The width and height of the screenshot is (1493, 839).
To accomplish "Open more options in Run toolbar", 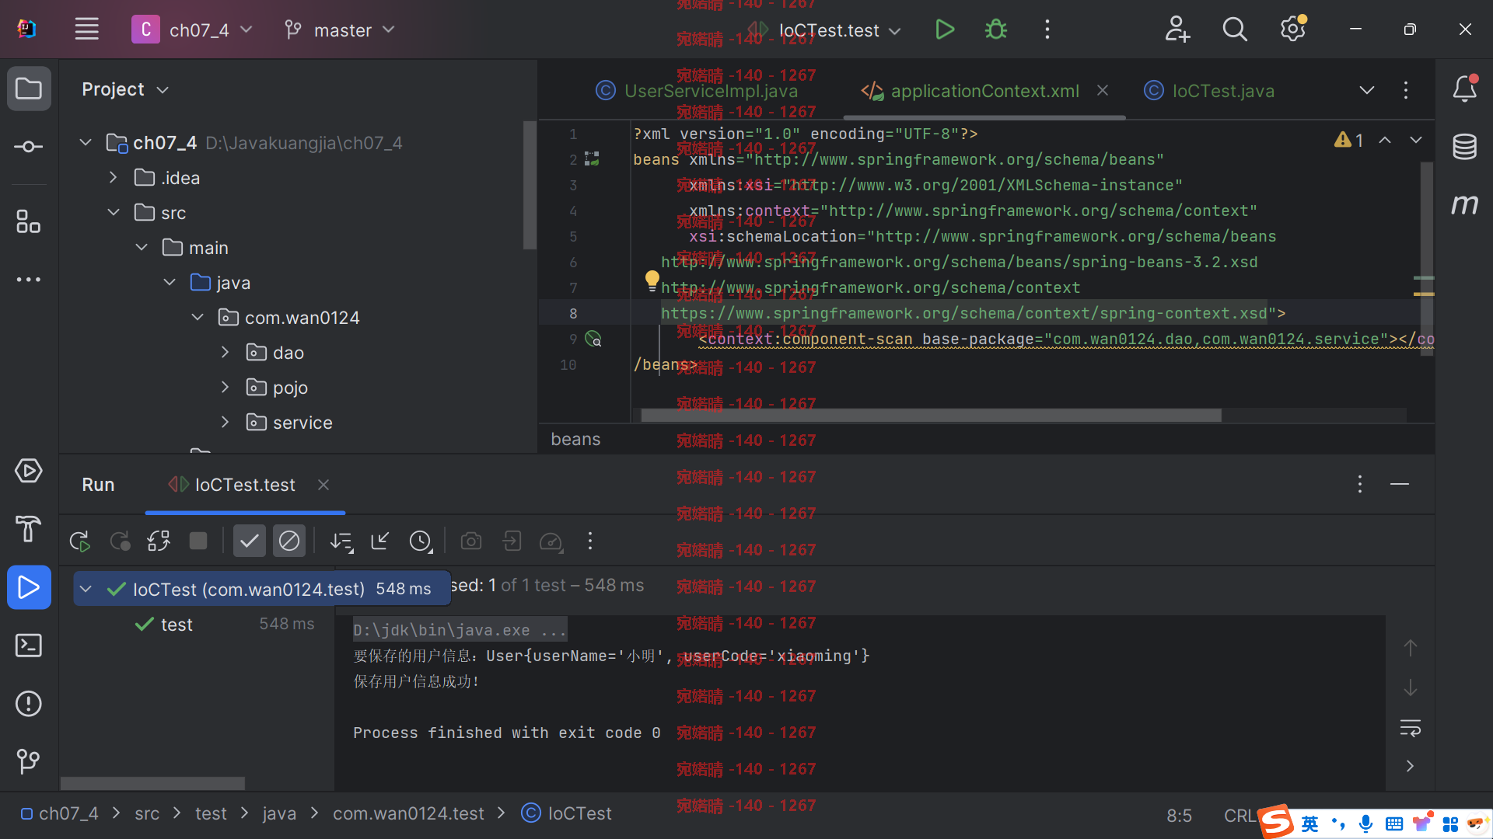I will coord(590,541).
